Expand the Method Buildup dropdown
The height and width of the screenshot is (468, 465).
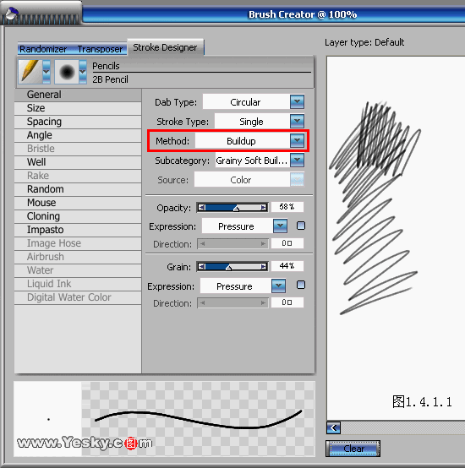pyautogui.click(x=297, y=140)
